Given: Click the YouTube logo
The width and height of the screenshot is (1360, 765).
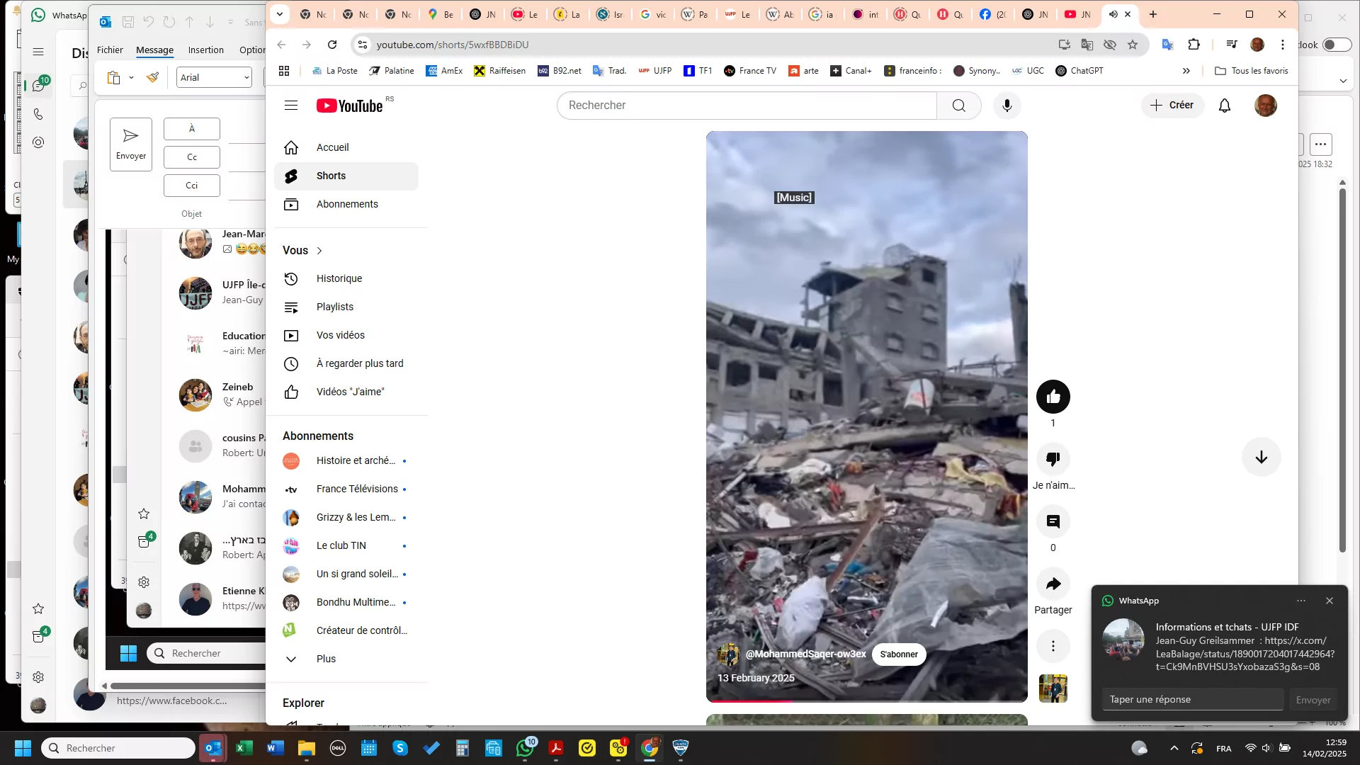Looking at the screenshot, I should [x=350, y=106].
